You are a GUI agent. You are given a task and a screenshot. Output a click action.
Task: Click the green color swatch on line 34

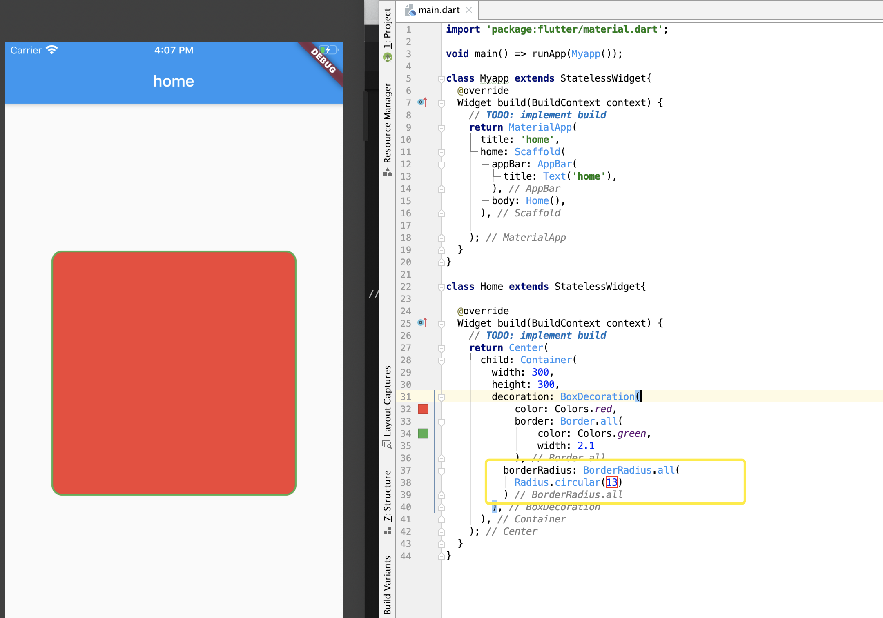423,433
